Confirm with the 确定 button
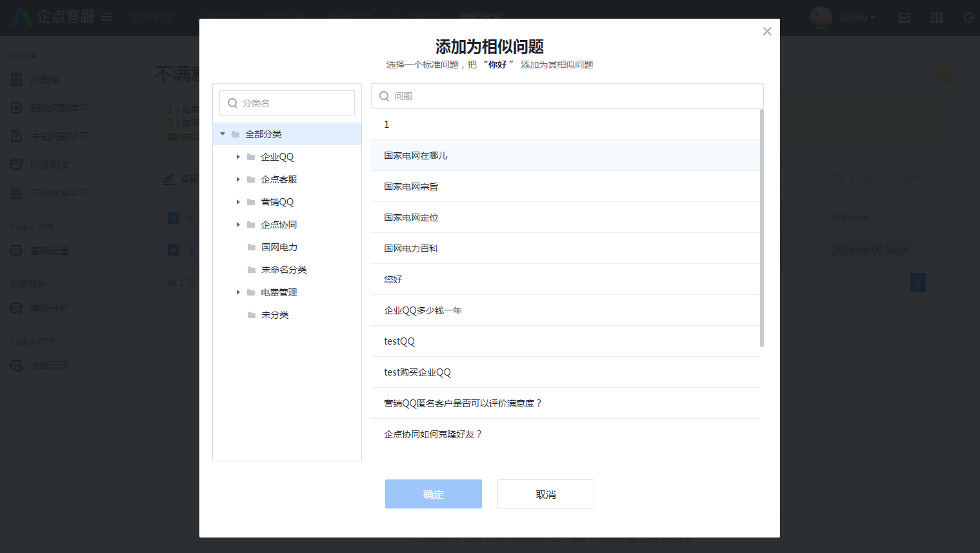 pos(434,494)
